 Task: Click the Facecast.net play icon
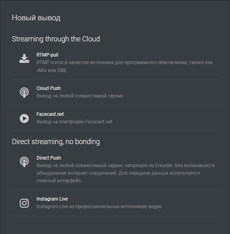(x=24, y=119)
